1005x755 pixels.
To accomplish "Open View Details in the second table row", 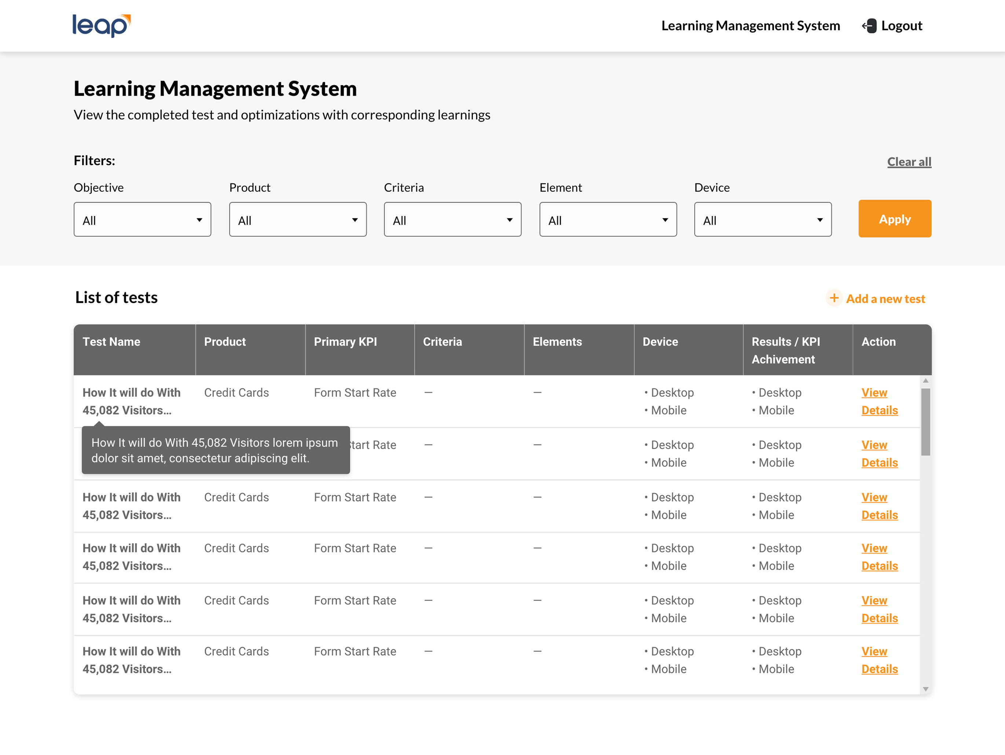I will 880,454.
